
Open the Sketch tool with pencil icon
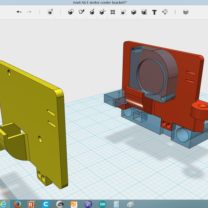pyautogui.click(x=81, y=12)
